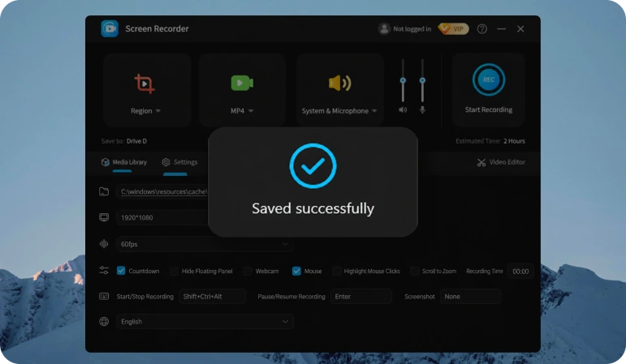Uncheck the Mouse checkbox
Viewport: 626px width, 364px height.
[296, 271]
